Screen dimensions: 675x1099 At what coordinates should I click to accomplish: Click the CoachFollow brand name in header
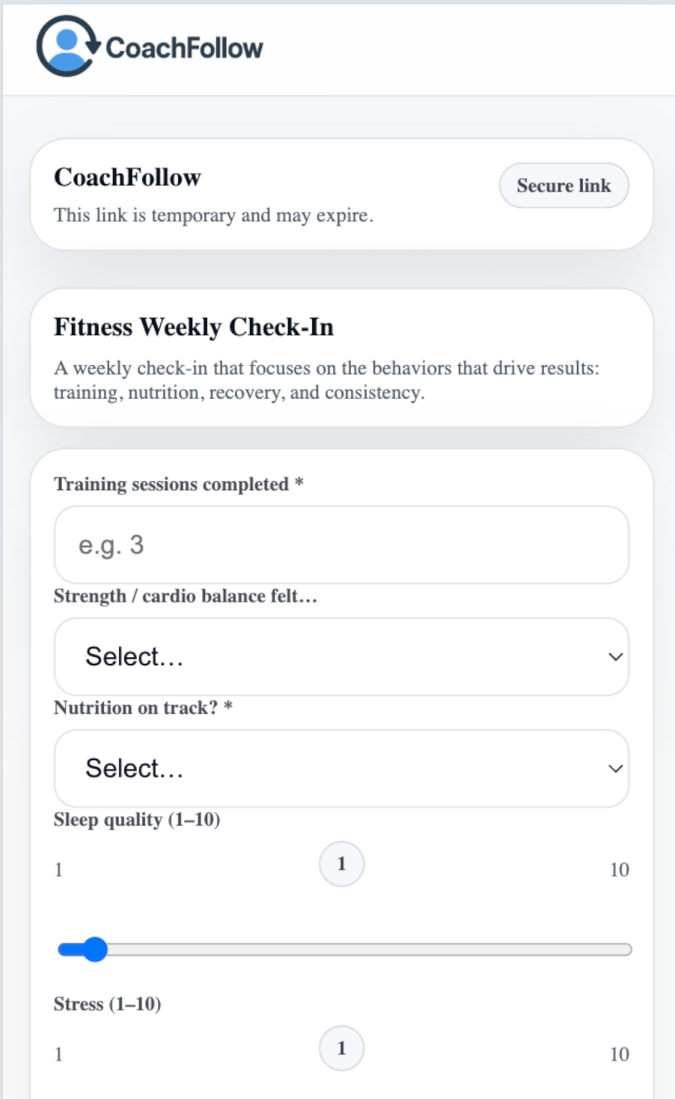(184, 48)
